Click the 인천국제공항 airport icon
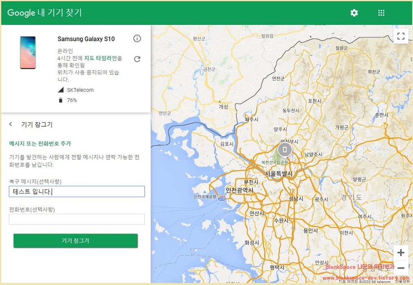This screenshot has width=413, height=285. click(x=205, y=192)
